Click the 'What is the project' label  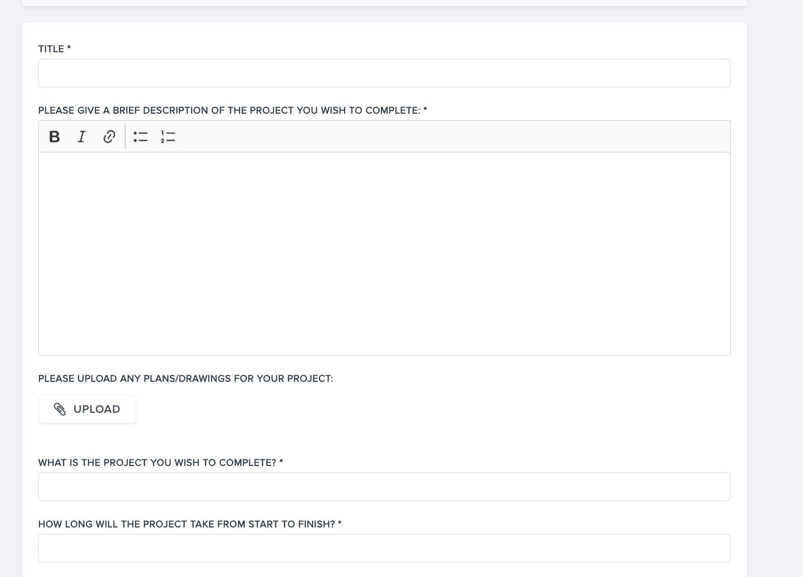pyautogui.click(x=157, y=463)
